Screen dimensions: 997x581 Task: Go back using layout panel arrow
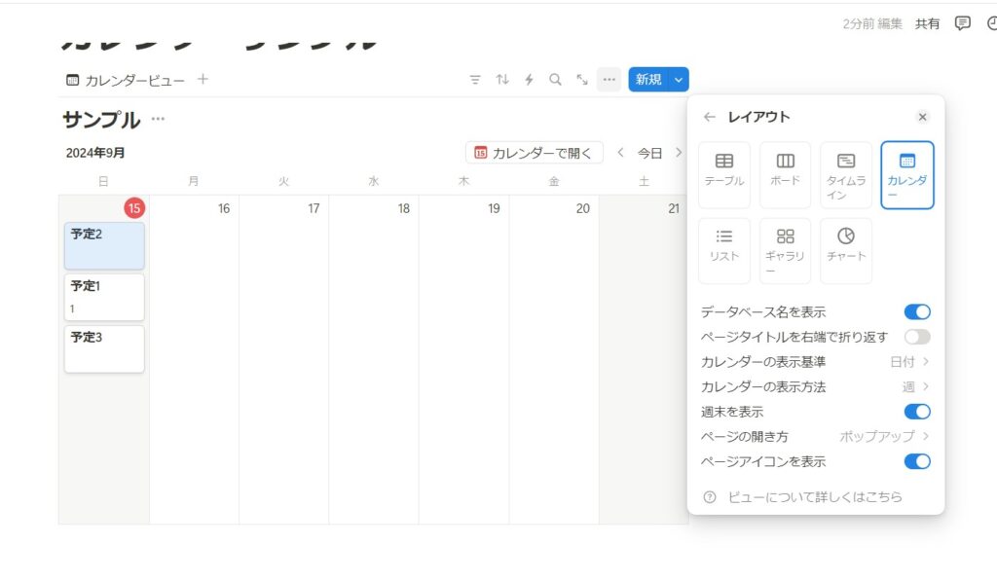point(709,117)
